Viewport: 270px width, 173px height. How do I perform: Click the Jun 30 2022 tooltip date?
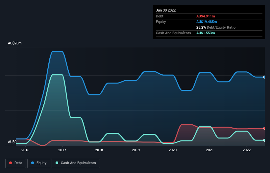coord(166,10)
